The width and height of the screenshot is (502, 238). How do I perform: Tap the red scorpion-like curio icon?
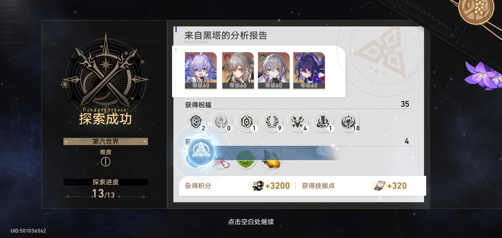click(x=222, y=160)
